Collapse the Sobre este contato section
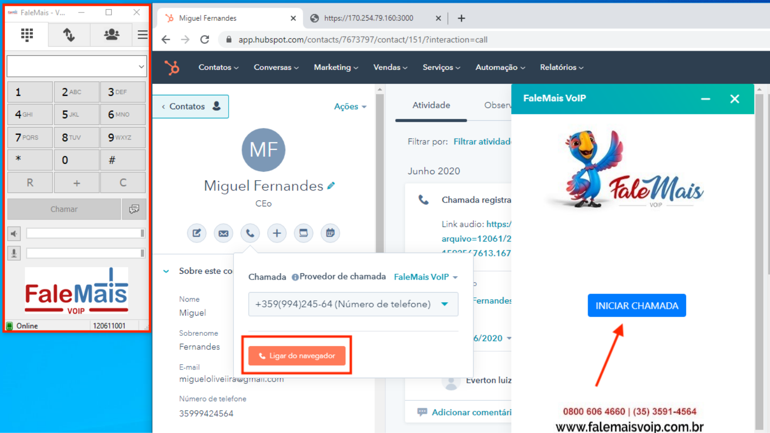 [x=166, y=271]
